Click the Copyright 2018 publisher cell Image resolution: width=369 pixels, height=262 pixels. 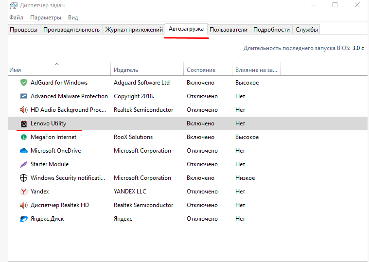click(134, 96)
